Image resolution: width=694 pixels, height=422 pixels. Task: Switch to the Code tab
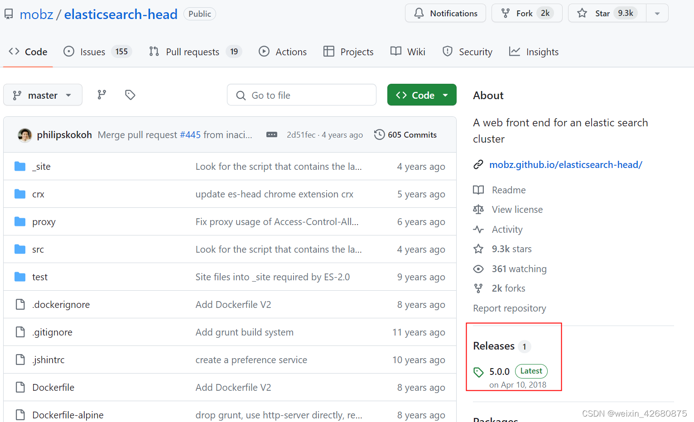click(28, 52)
